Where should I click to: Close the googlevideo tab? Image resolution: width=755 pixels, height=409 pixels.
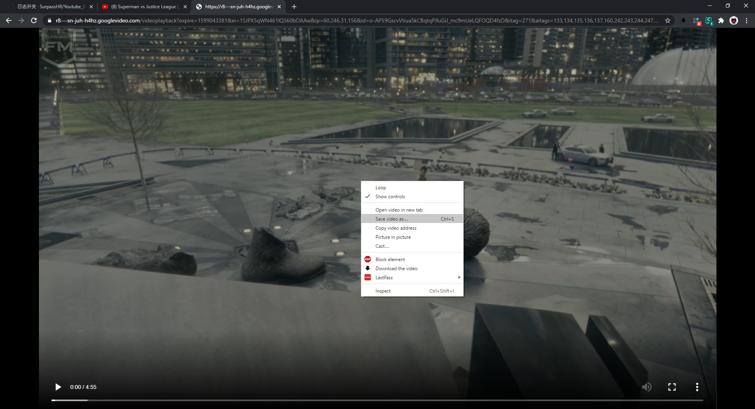[x=279, y=7]
